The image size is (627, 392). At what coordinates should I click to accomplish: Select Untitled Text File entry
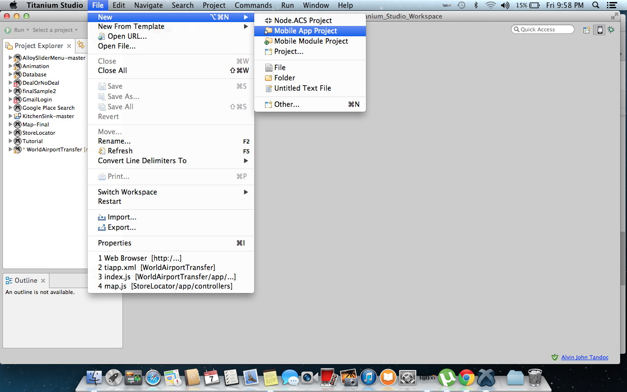click(310, 88)
